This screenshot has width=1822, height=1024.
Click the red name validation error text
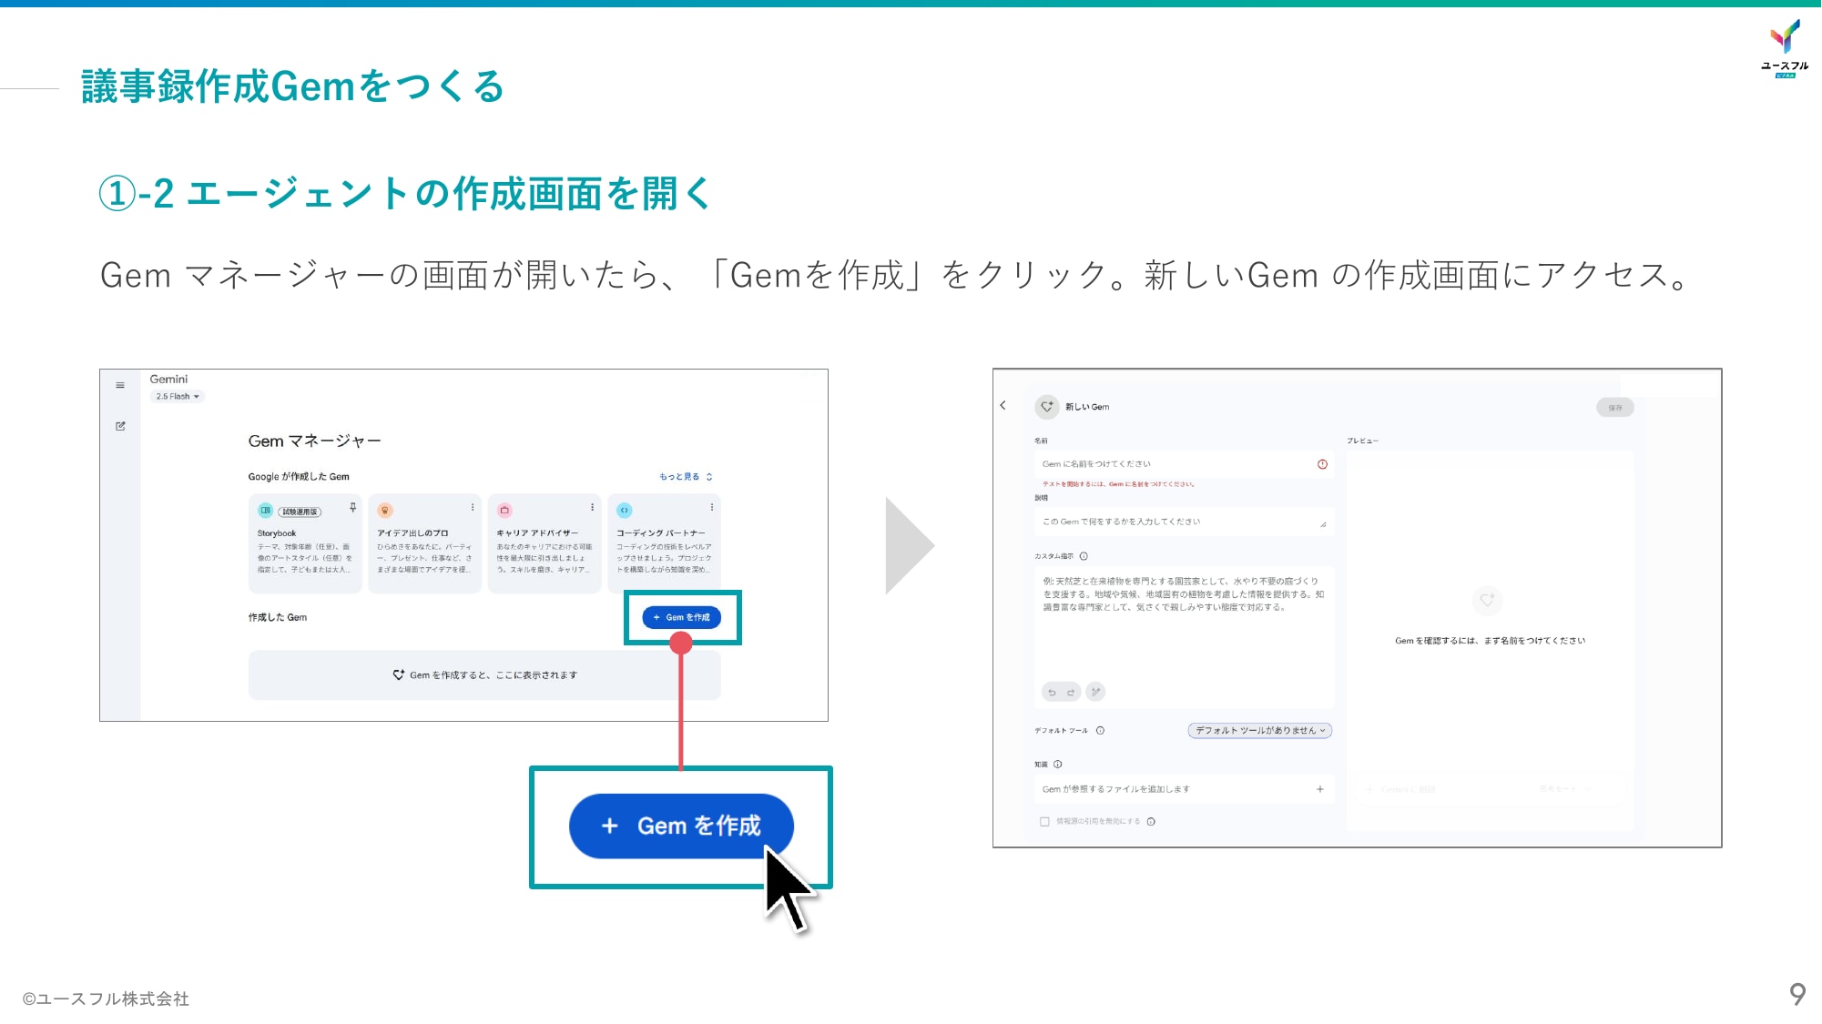point(1118,484)
